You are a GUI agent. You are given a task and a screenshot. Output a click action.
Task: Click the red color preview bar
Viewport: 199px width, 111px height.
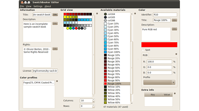(159, 45)
